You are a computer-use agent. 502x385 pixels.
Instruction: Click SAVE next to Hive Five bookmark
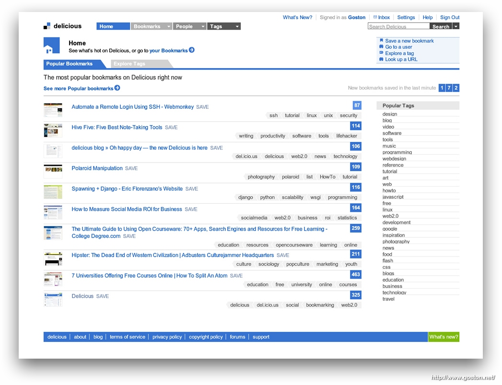171,128
